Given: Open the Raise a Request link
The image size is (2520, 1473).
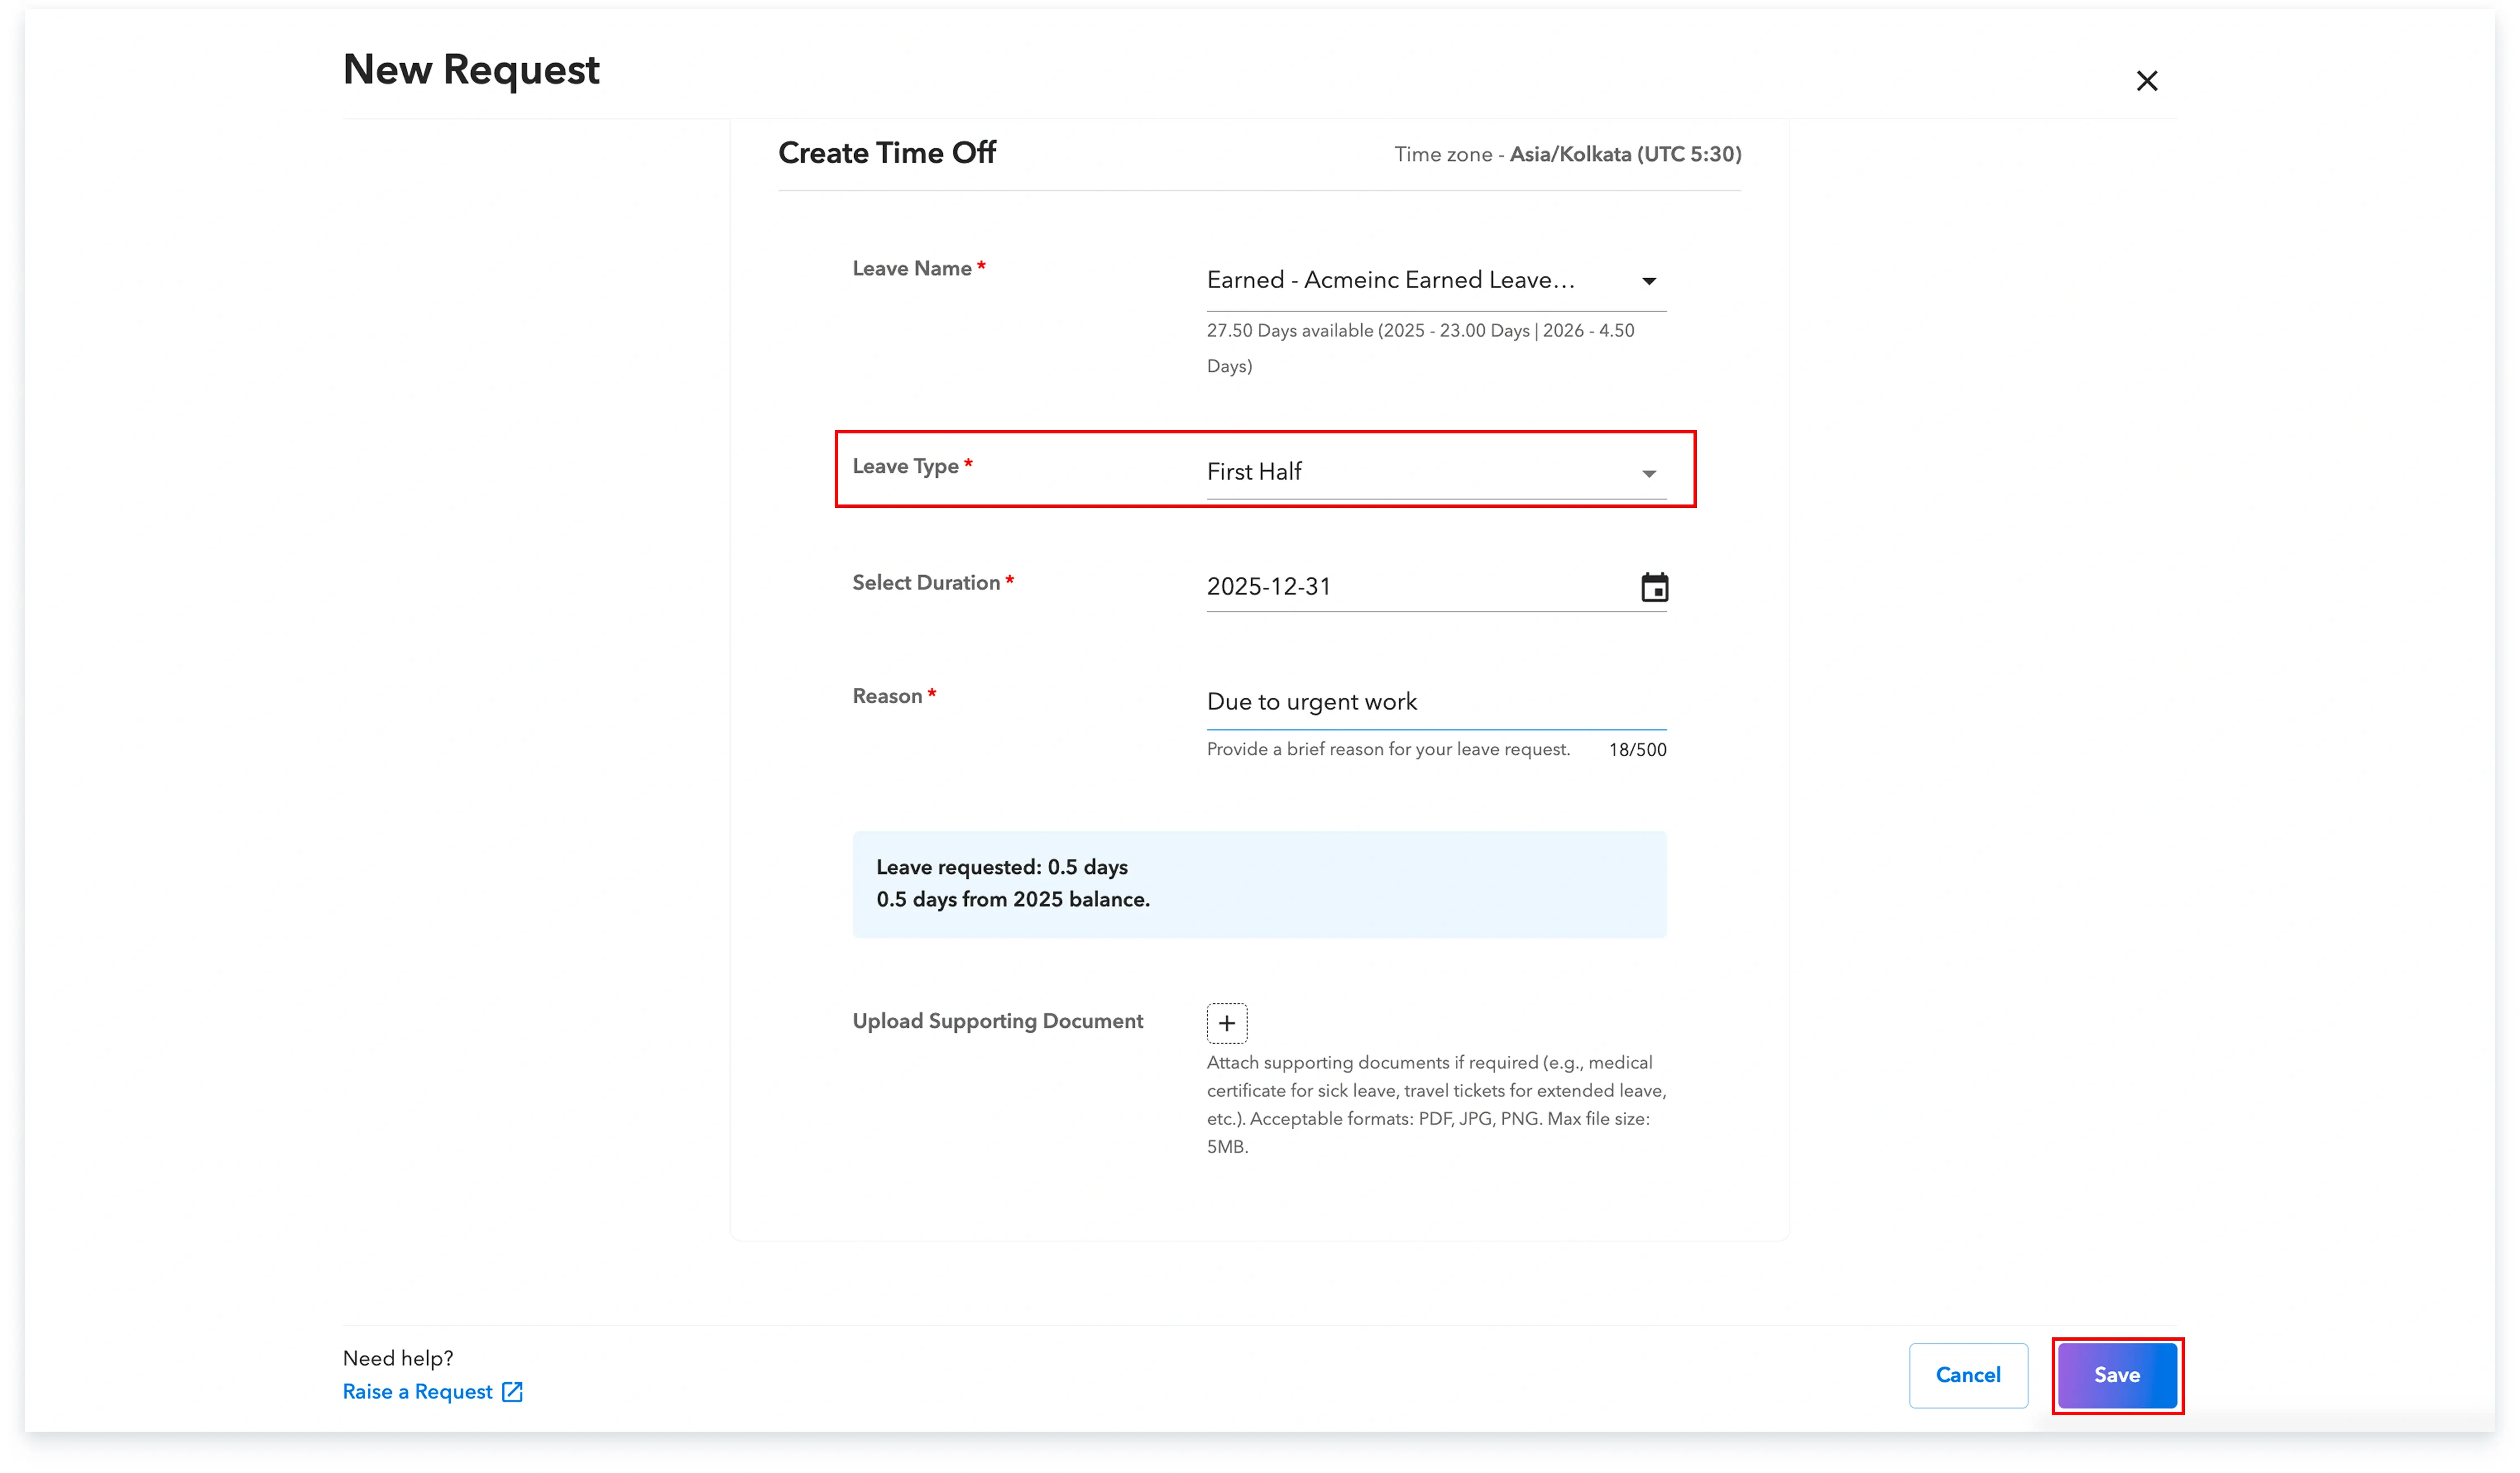Looking at the screenshot, I should (418, 1392).
